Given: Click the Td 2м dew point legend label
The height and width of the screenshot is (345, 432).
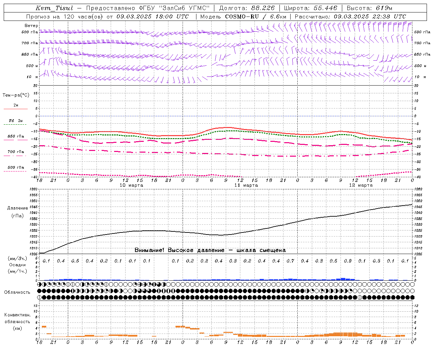Looking at the screenshot, I should tap(16, 121).
